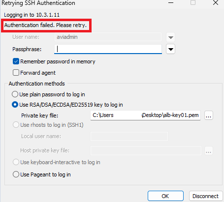Open the Passphrase dropdown arrow
This screenshot has height=202, width=224.
click(170, 49)
